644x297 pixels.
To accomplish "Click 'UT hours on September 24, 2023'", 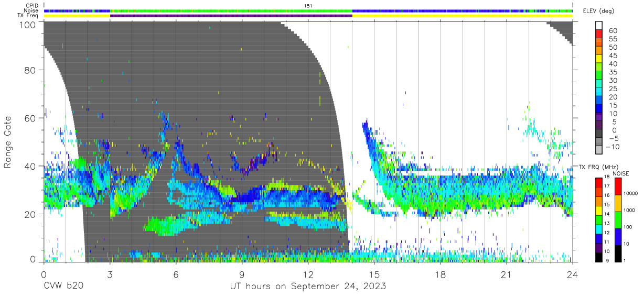I will (x=308, y=287).
